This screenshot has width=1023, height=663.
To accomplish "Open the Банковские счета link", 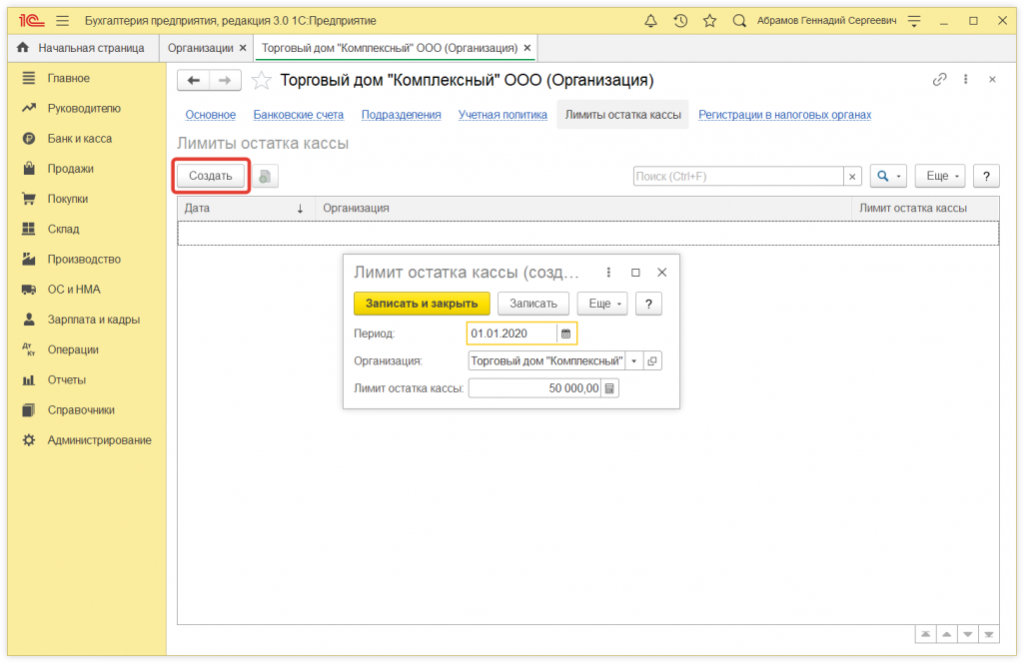I will 298,115.
